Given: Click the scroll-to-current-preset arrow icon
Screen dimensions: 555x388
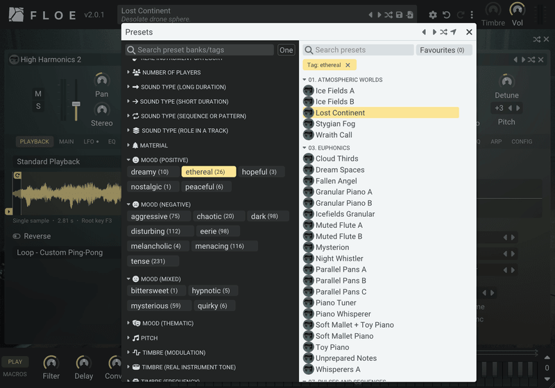Looking at the screenshot, I should tap(454, 32).
